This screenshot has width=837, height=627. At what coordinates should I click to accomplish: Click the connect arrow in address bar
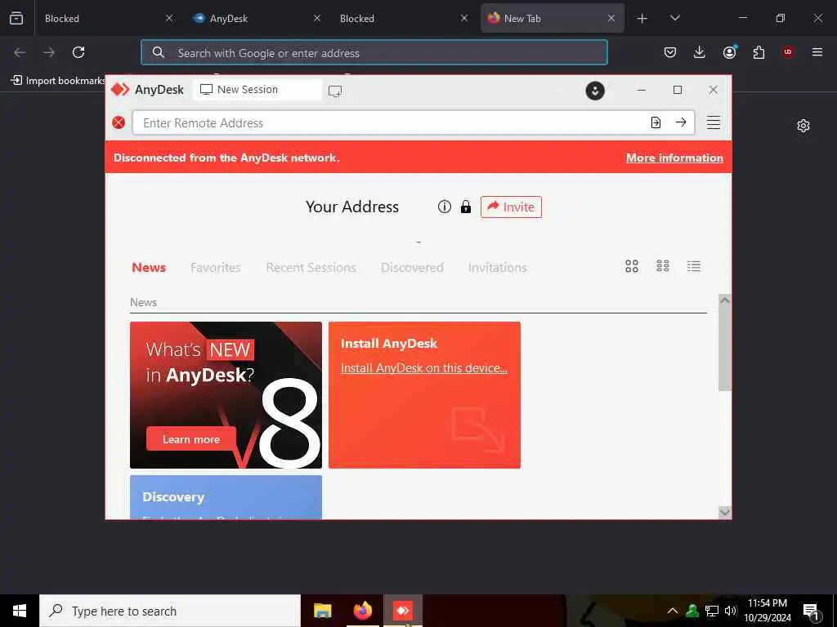point(681,122)
